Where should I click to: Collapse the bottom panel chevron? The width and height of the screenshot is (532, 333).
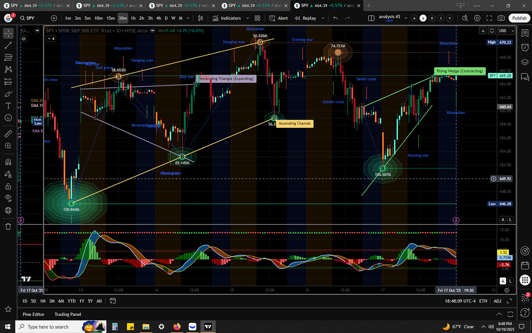pyautogui.click(x=499, y=314)
